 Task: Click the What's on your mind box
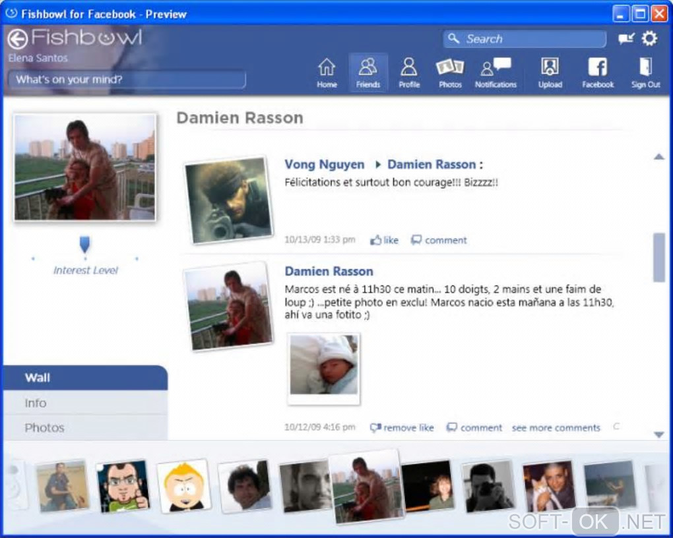tap(127, 79)
